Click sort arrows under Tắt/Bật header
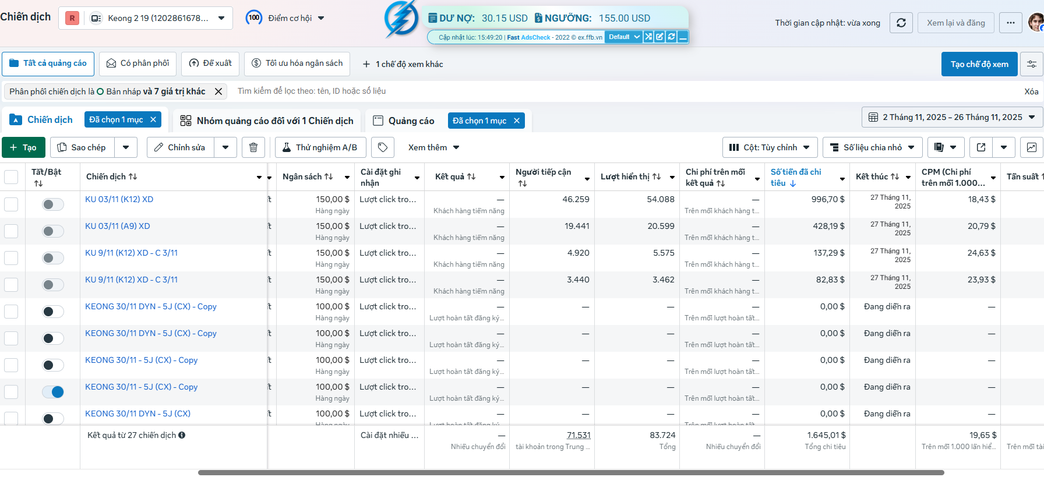Image resolution: width=1044 pixels, height=477 pixels. [38, 183]
